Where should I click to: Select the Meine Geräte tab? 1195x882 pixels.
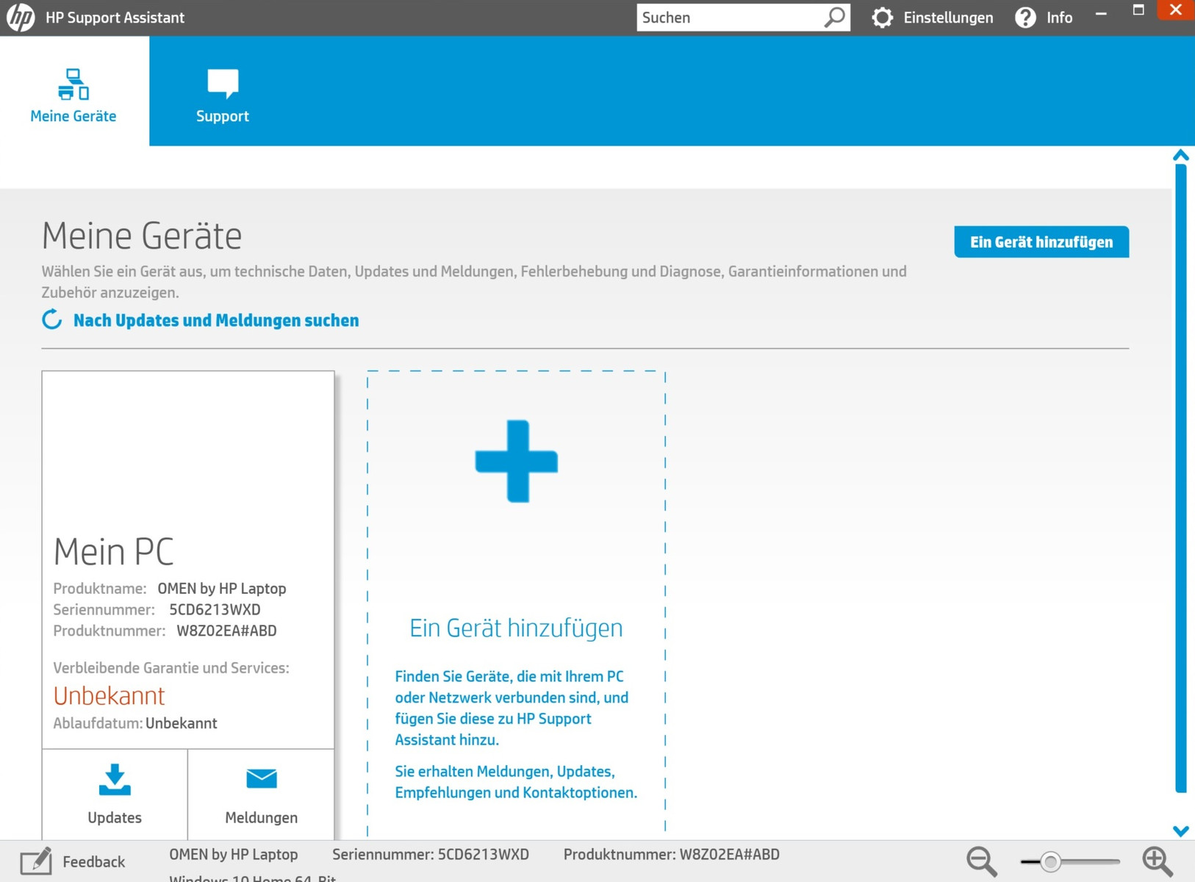pyautogui.click(x=73, y=91)
